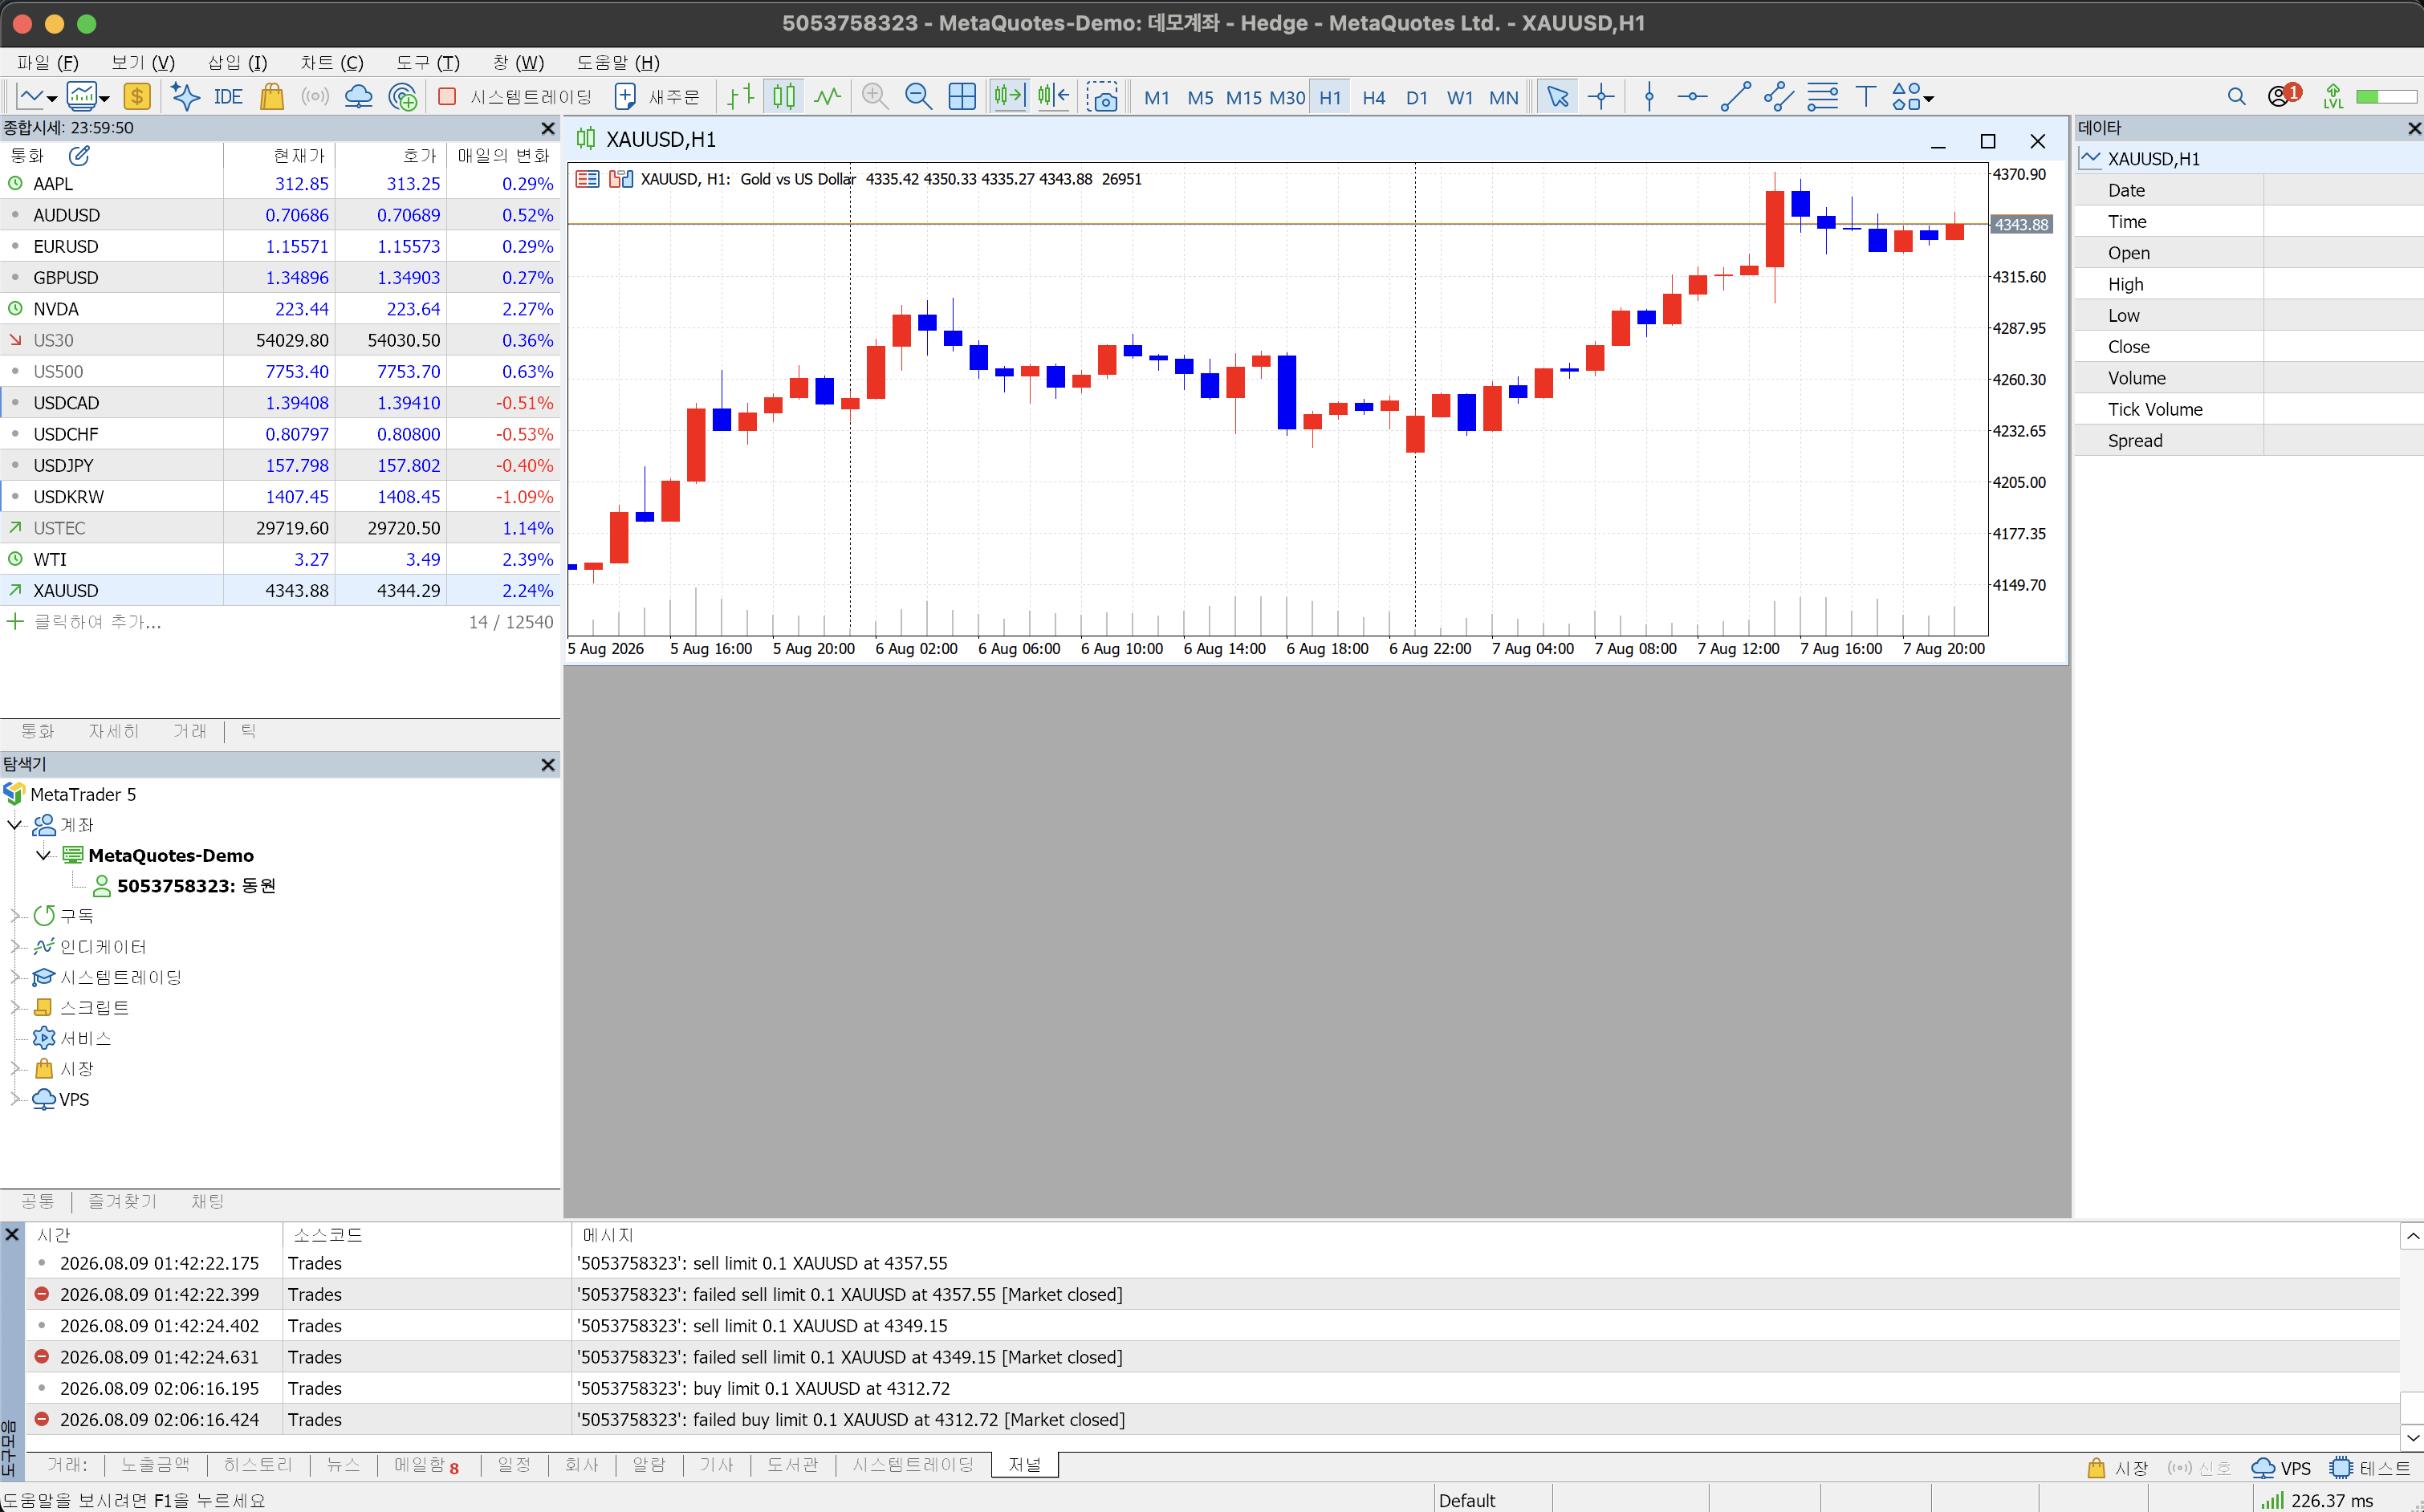Enable the crosshair cursor
Screen dimensions: 2424x1512
point(1601,97)
